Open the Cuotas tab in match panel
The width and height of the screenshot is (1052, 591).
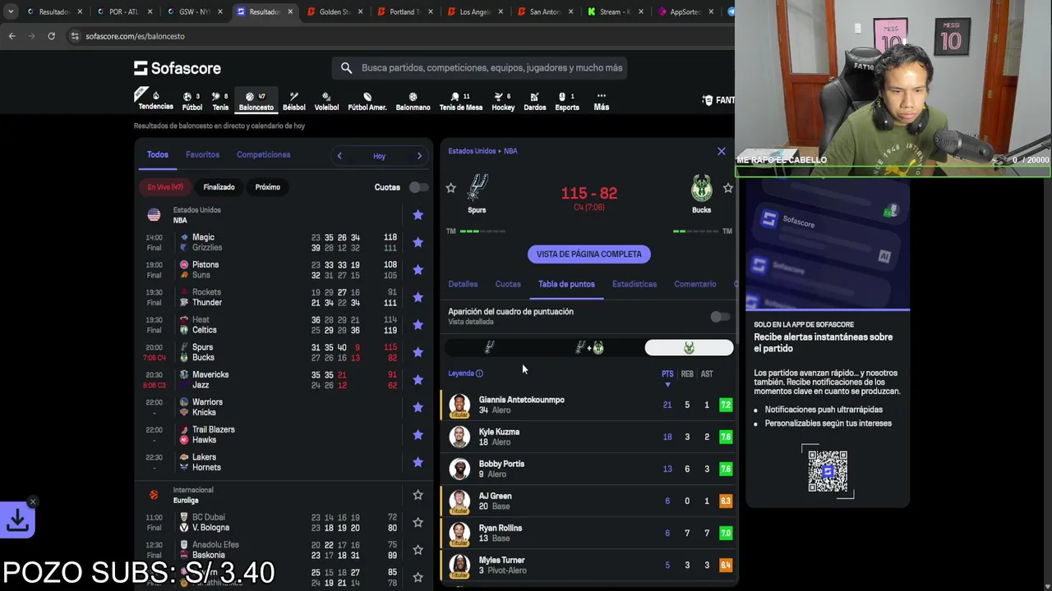[x=508, y=284]
